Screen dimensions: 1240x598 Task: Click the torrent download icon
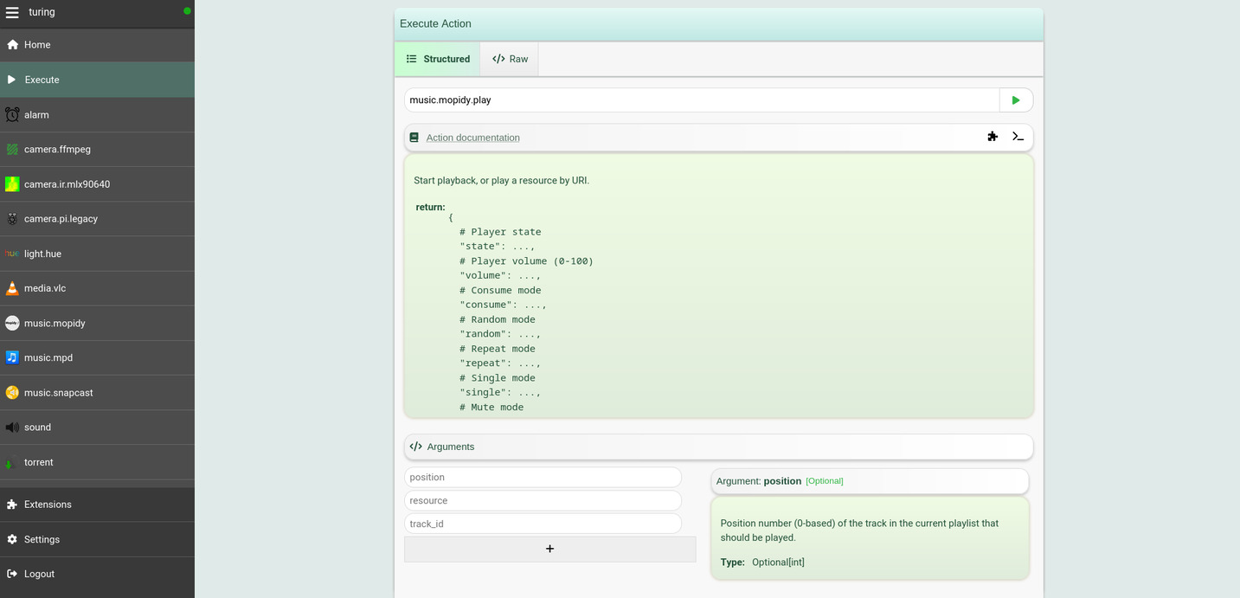(x=12, y=461)
